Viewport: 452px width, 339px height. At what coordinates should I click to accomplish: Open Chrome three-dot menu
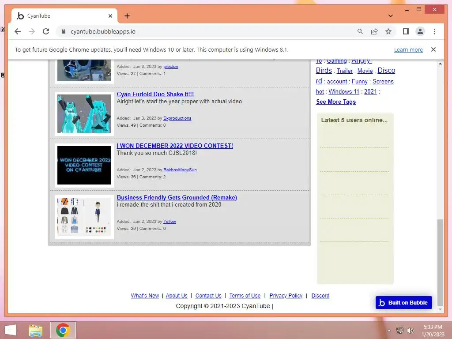[434, 31]
